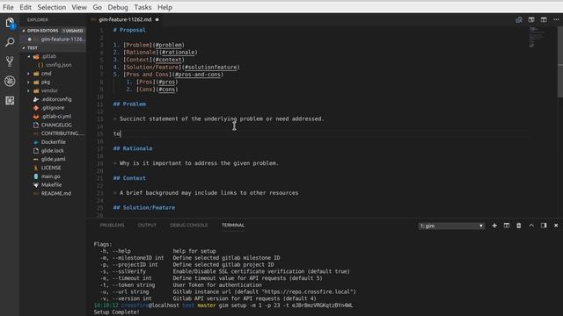Open the View menu
This screenshot has width=563, height=316.
point(79,7)
